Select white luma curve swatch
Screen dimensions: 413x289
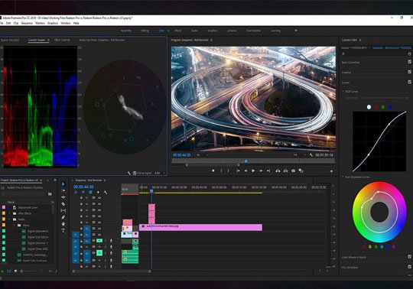(369, 107)
